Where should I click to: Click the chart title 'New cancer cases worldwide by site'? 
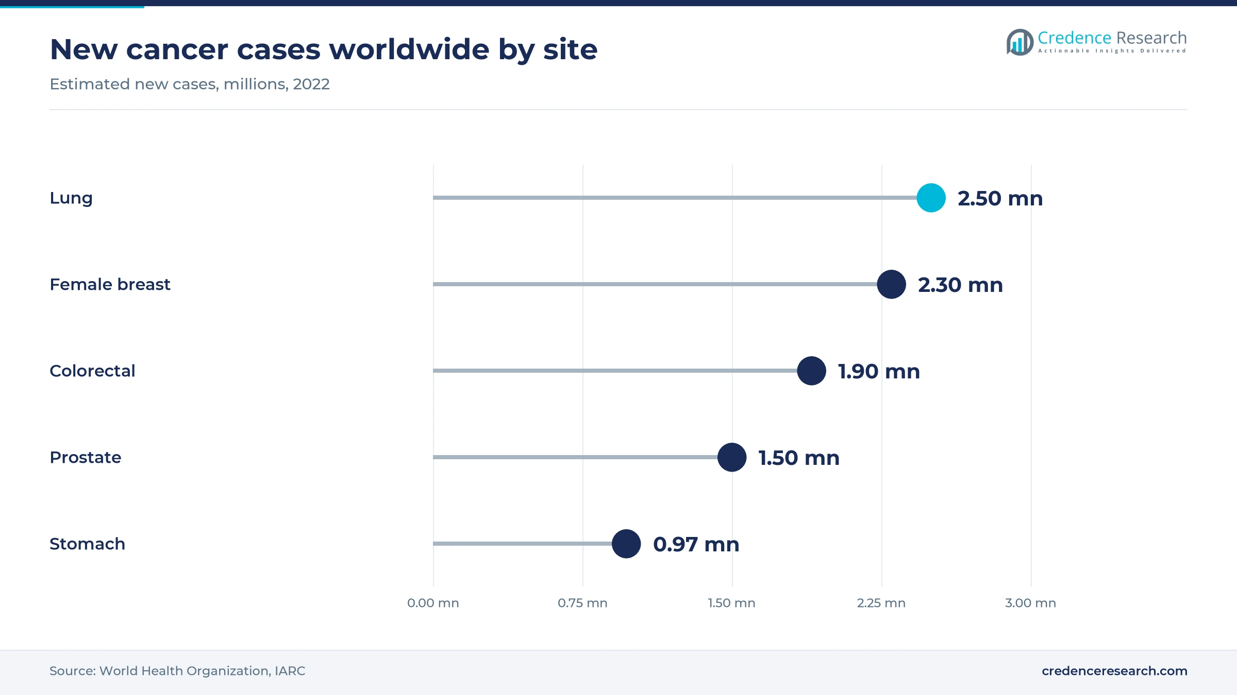pyautogui.click(x=324, y=49)
